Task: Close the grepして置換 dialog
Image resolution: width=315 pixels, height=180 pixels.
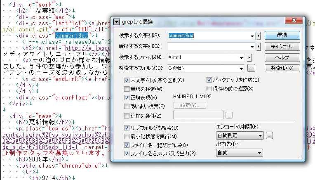Action: pos(294,20)
